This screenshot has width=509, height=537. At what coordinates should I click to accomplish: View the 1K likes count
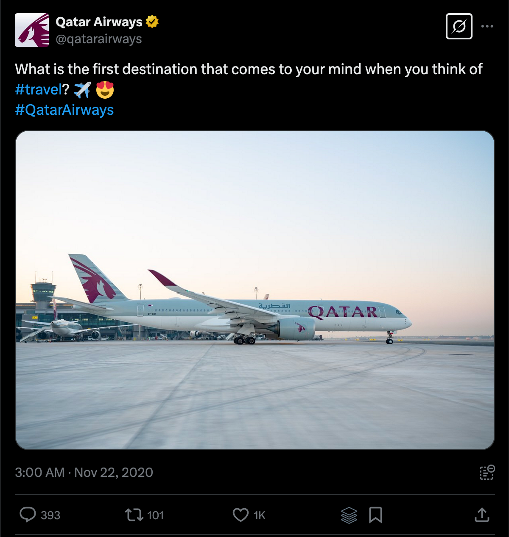(x=260, y=515)
